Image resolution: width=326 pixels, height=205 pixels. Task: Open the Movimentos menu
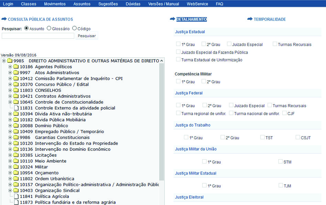pos(55,4)
